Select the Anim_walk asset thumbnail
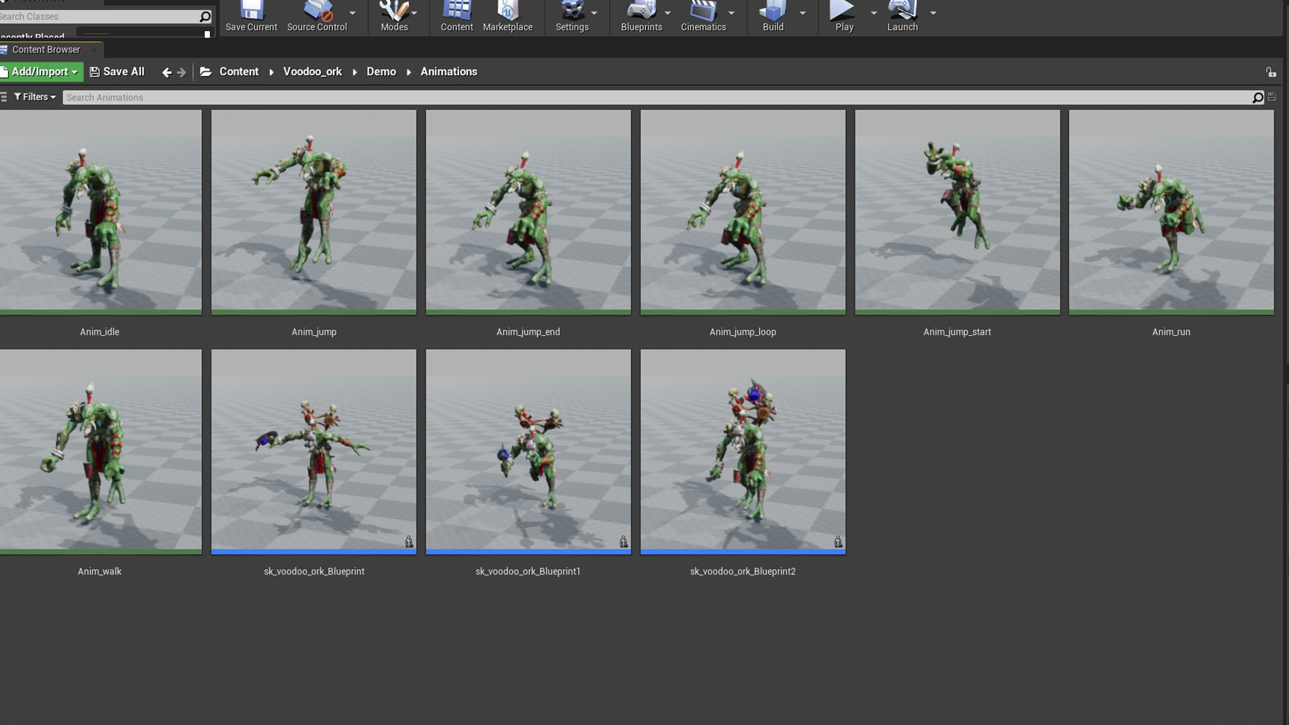This screenshot has height=725, width=1289. (x=101, y=452)
